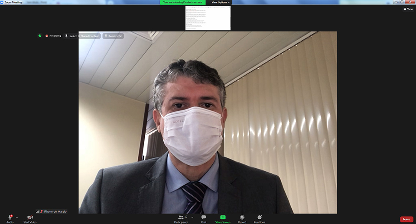
Task: Click the Audio microphone icon
Action: (10, 217)
